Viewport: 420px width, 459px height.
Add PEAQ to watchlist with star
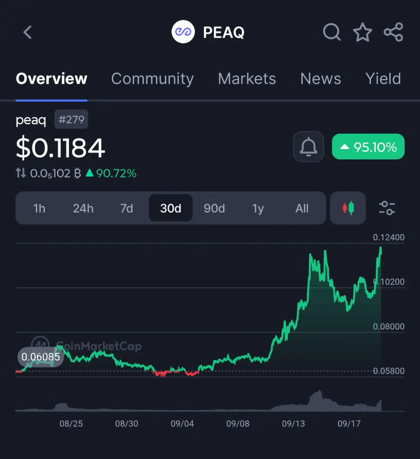tap(362, 32)
